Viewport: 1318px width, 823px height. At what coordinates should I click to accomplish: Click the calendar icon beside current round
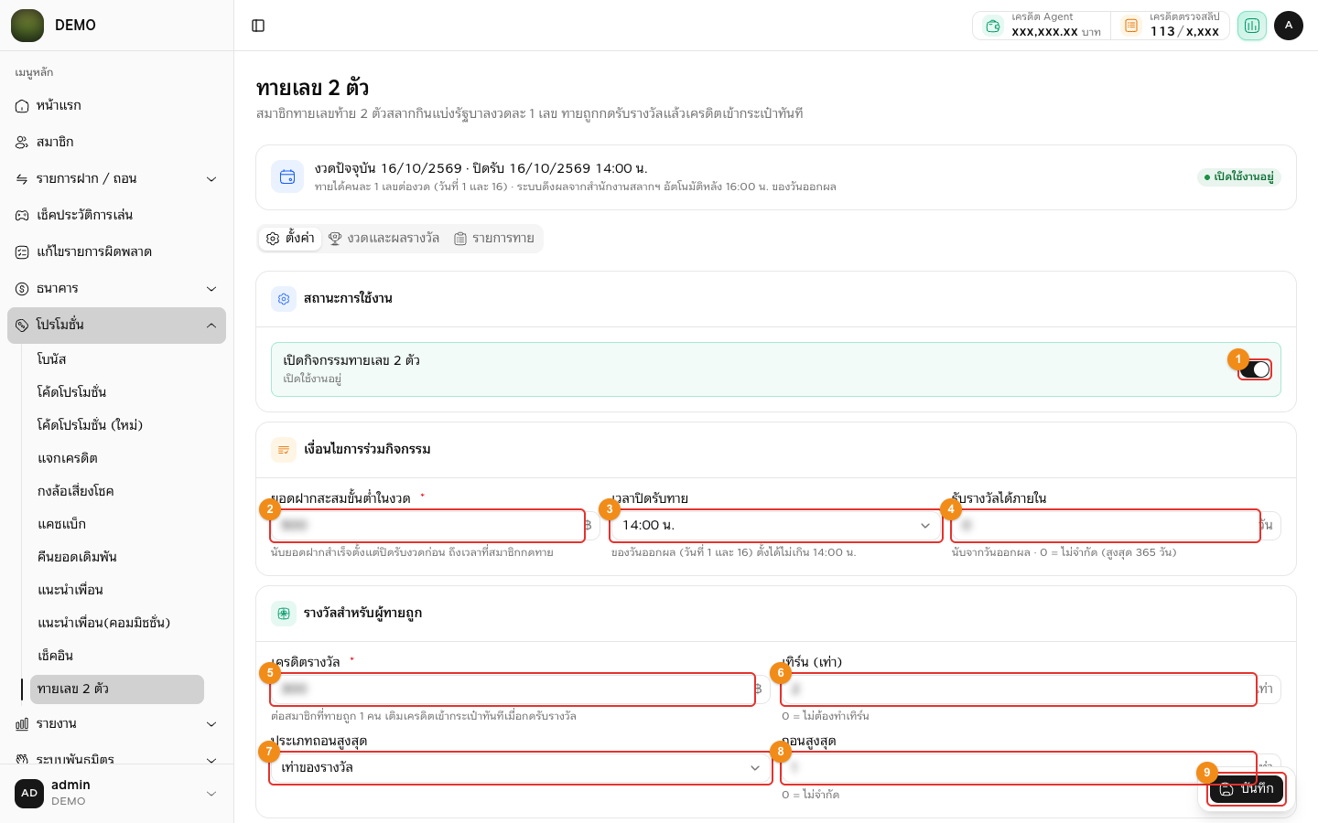[x=287, y=176]
